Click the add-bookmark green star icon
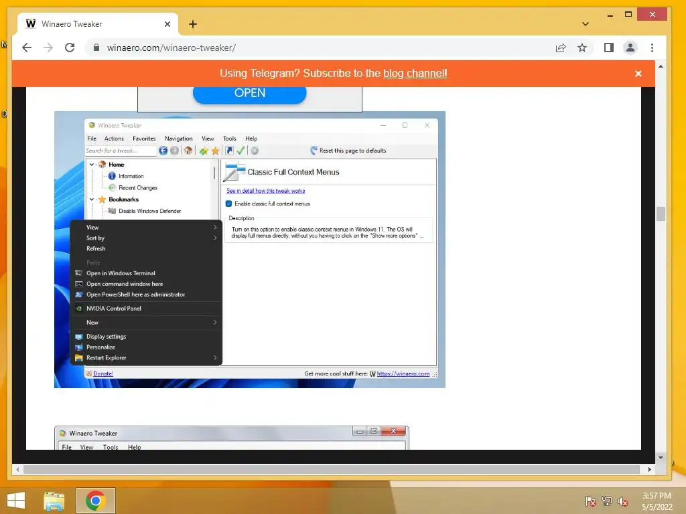Screen dimensions: 686x514 pos(204,151)
